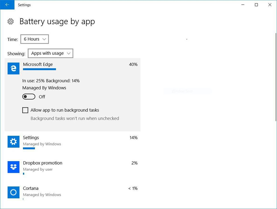277x209 pixels.
Task: Click the 2% value for Dropbox promotion
Action: coord(134,163)
